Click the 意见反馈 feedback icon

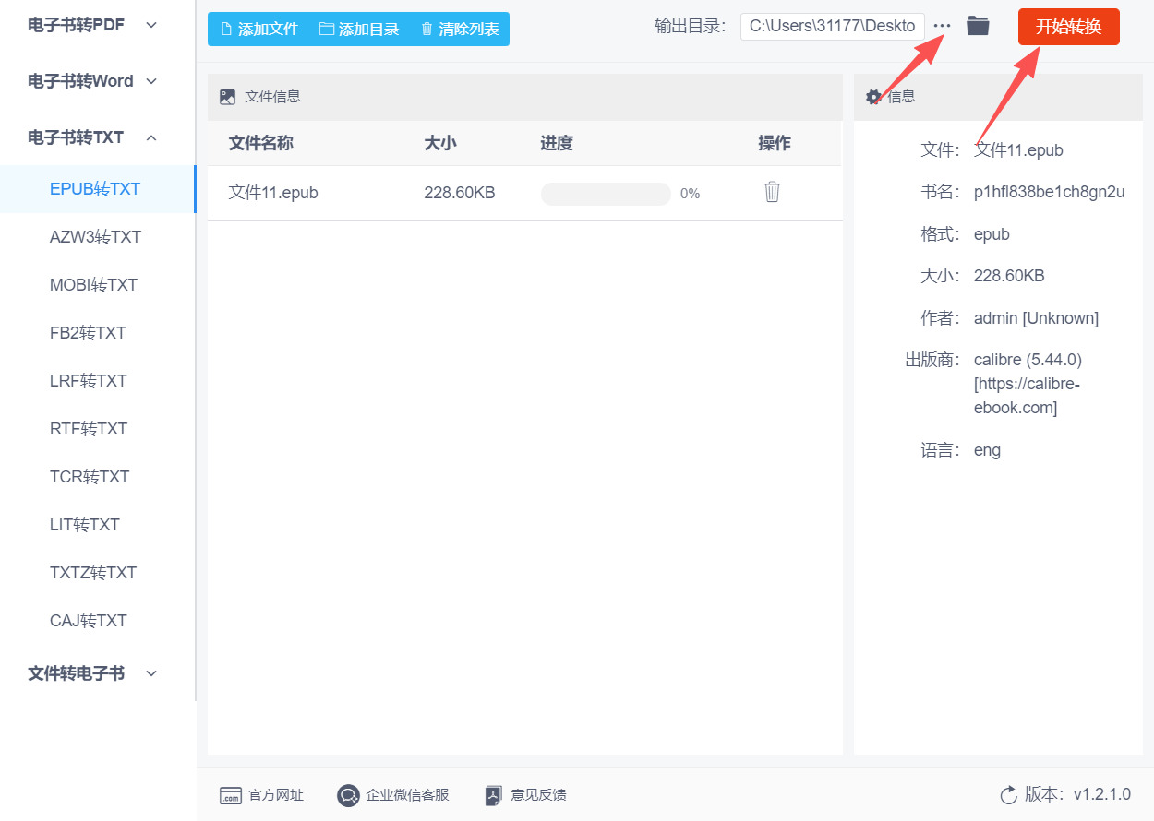494,795
